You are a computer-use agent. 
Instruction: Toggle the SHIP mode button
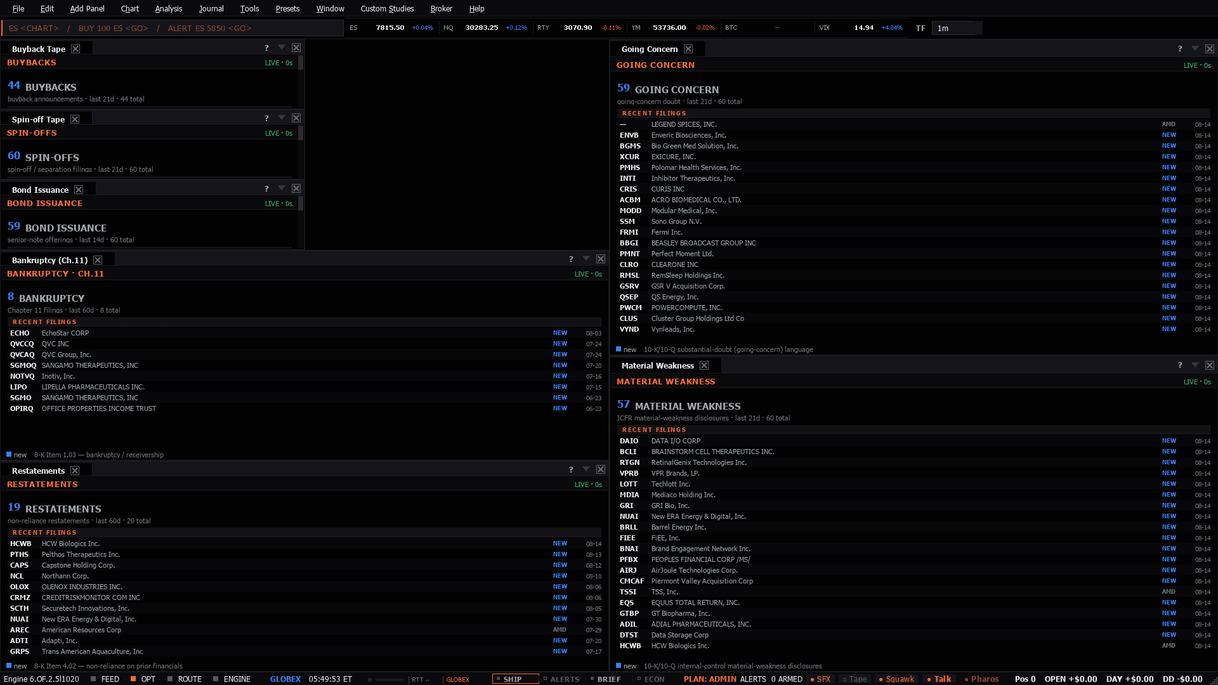515,679
